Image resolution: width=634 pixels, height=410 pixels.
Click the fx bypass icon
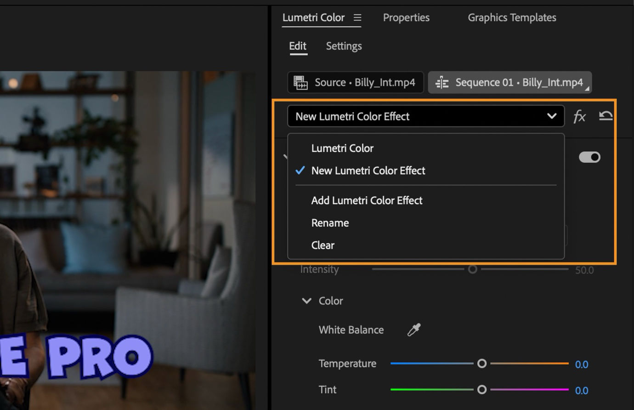[x=579, y=116]
